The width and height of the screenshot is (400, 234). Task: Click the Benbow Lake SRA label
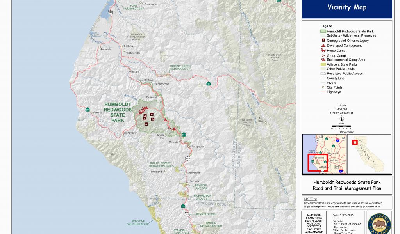201,187
